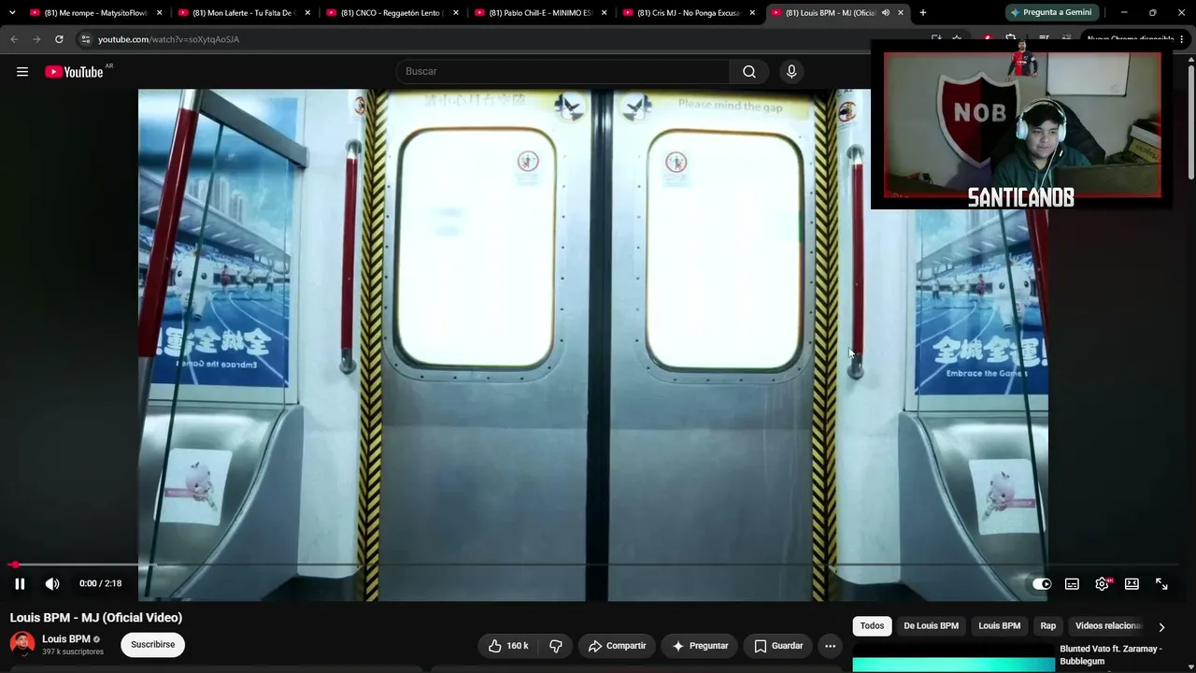Open the Chrome tab search dropdown
Image resolution: width=1196 pixels, height=673 pixels.
(12, 13)
